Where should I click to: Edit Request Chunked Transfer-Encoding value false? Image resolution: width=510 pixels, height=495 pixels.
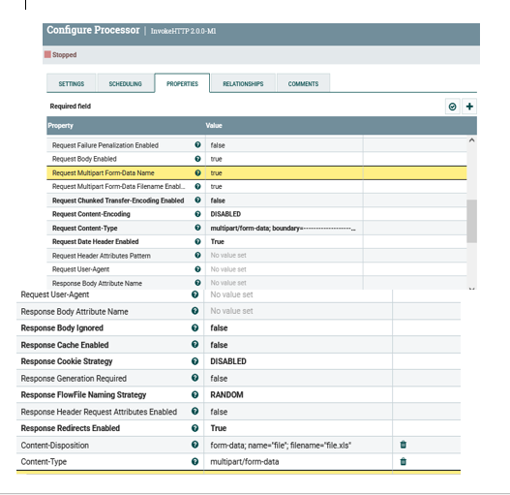coord(284,201)
